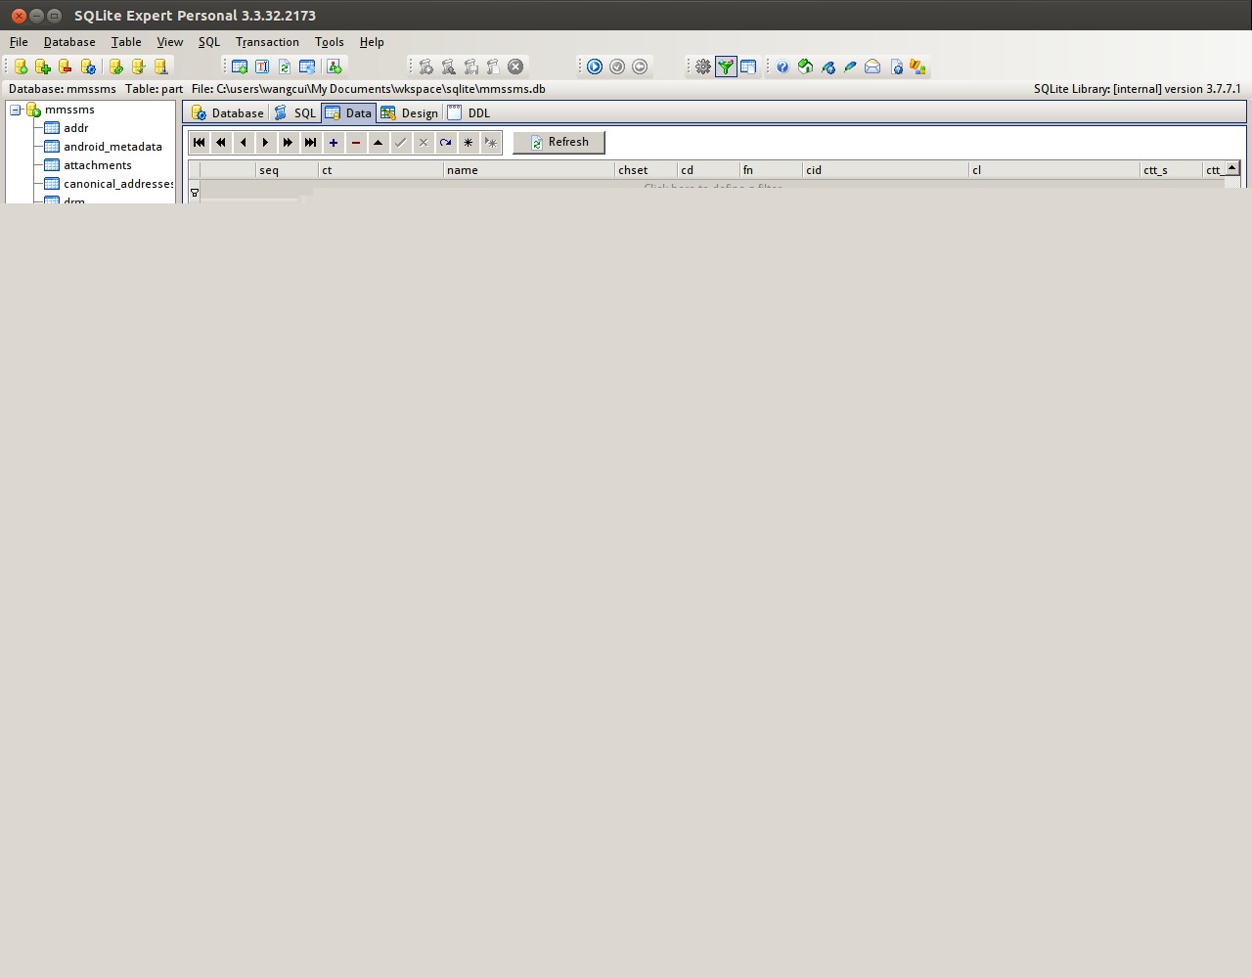Go to next record arrow
Screen dimensions: 1252x978
click(x=266, y=143)
